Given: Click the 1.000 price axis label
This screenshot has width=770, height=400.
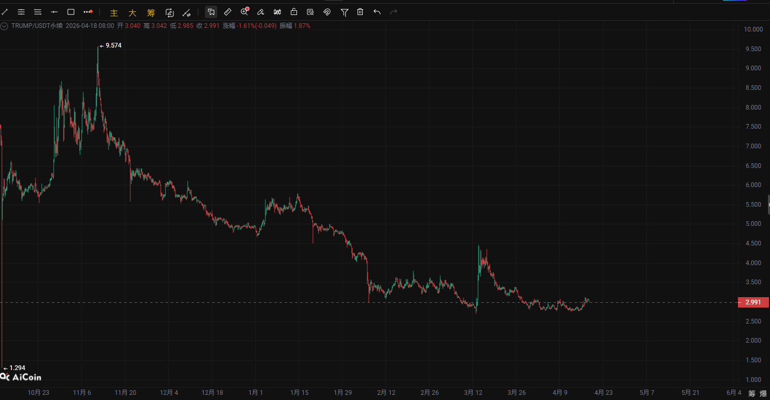Looking at the screenshot, I should tap(753, 379).
